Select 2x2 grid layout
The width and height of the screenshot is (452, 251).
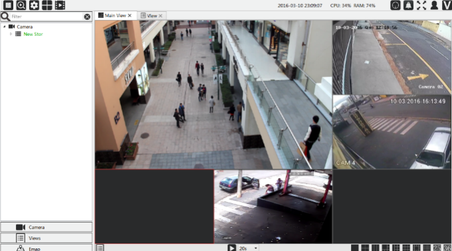[365, 248]
